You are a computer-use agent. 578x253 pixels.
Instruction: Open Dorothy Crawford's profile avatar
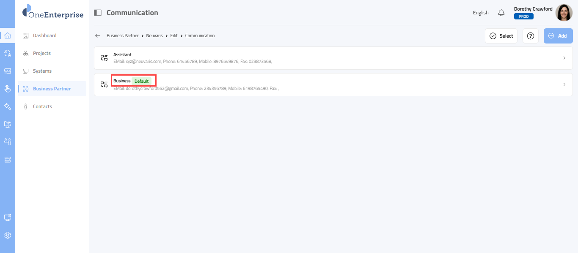point(564,13)
